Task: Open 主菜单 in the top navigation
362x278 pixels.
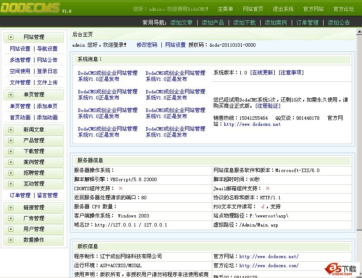Action: pos(225,9)
